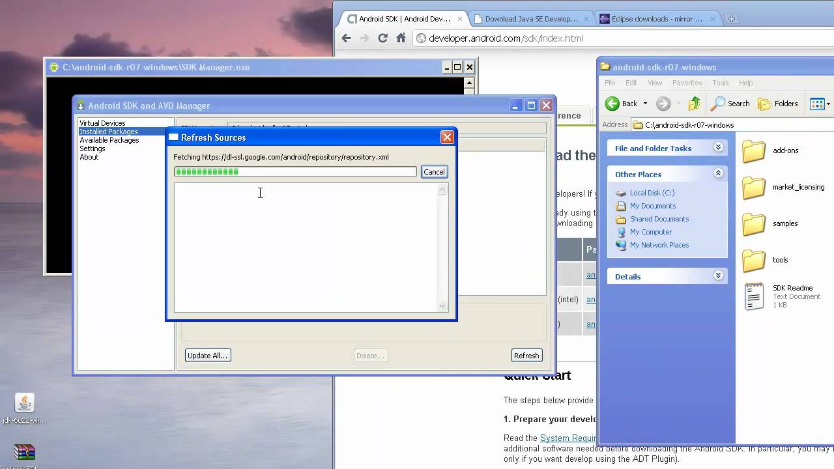Go up one folder level in Explorer

click(x=695, y=104)
